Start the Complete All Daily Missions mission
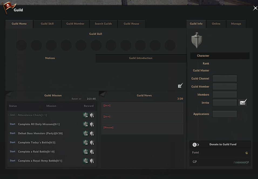 click(x=13, y=124)
